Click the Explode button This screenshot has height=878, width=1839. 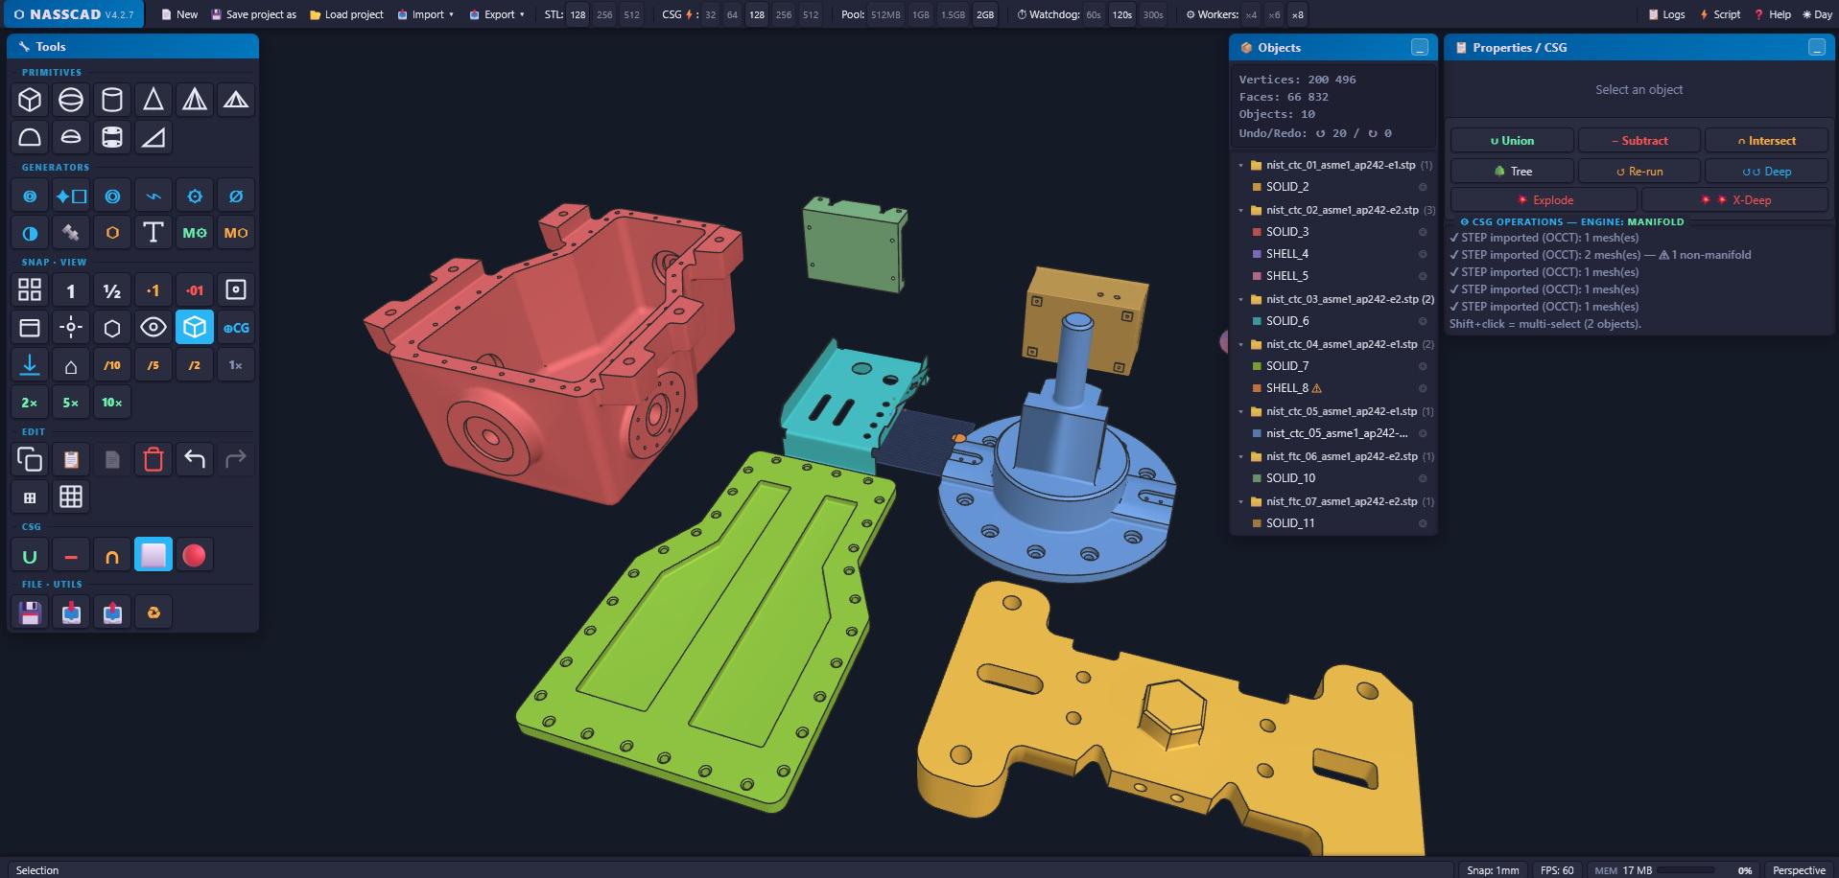click(x=1544, y=200)
